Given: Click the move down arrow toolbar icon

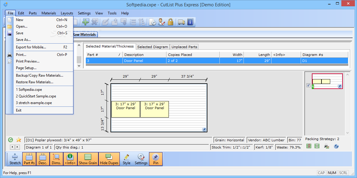Looking at the screenshot, I should [124, 22].
